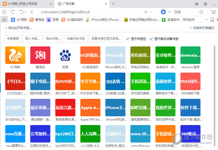Image resolution: width=218 pixels, height=150 pixels.
Task: Expand the undo history dropdown arrow
Action: pyautogui.click(x=25, y=12)
